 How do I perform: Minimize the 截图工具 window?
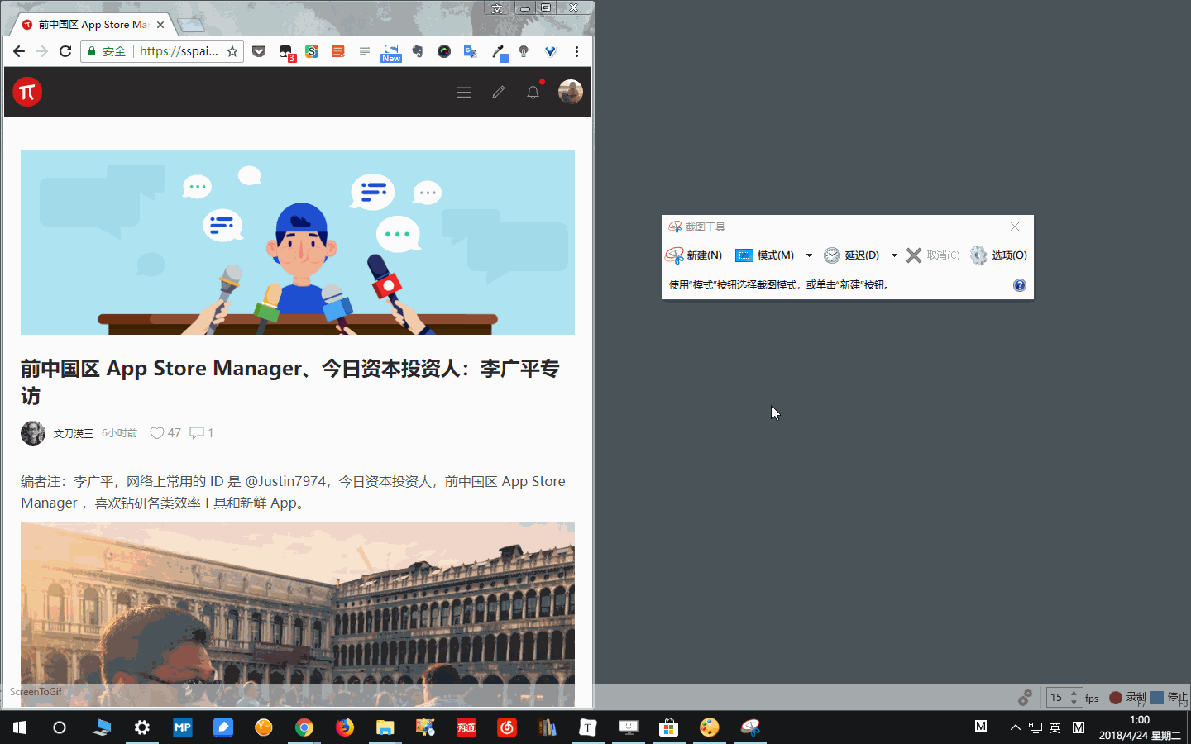click(940, 227)
